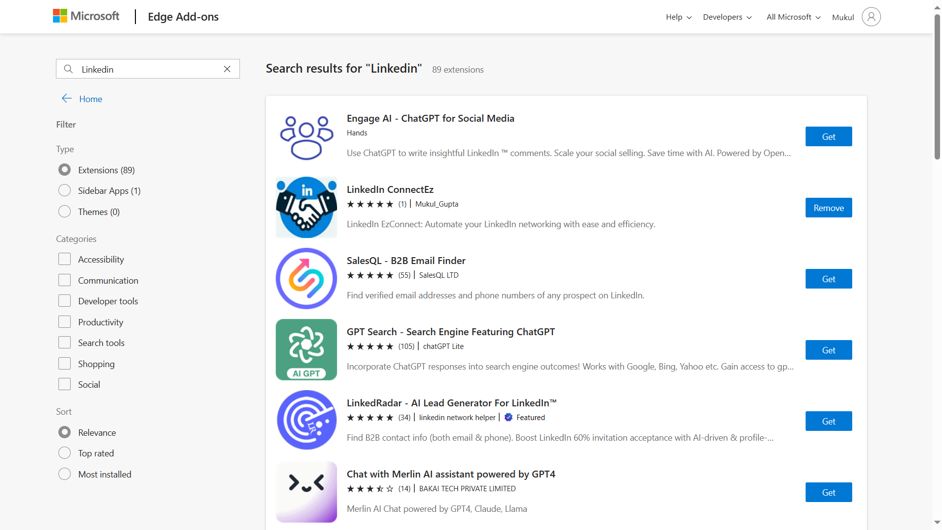Viewport: 942px width, 530px height.
Task: Click the Mukul username text
Action: 843,17
